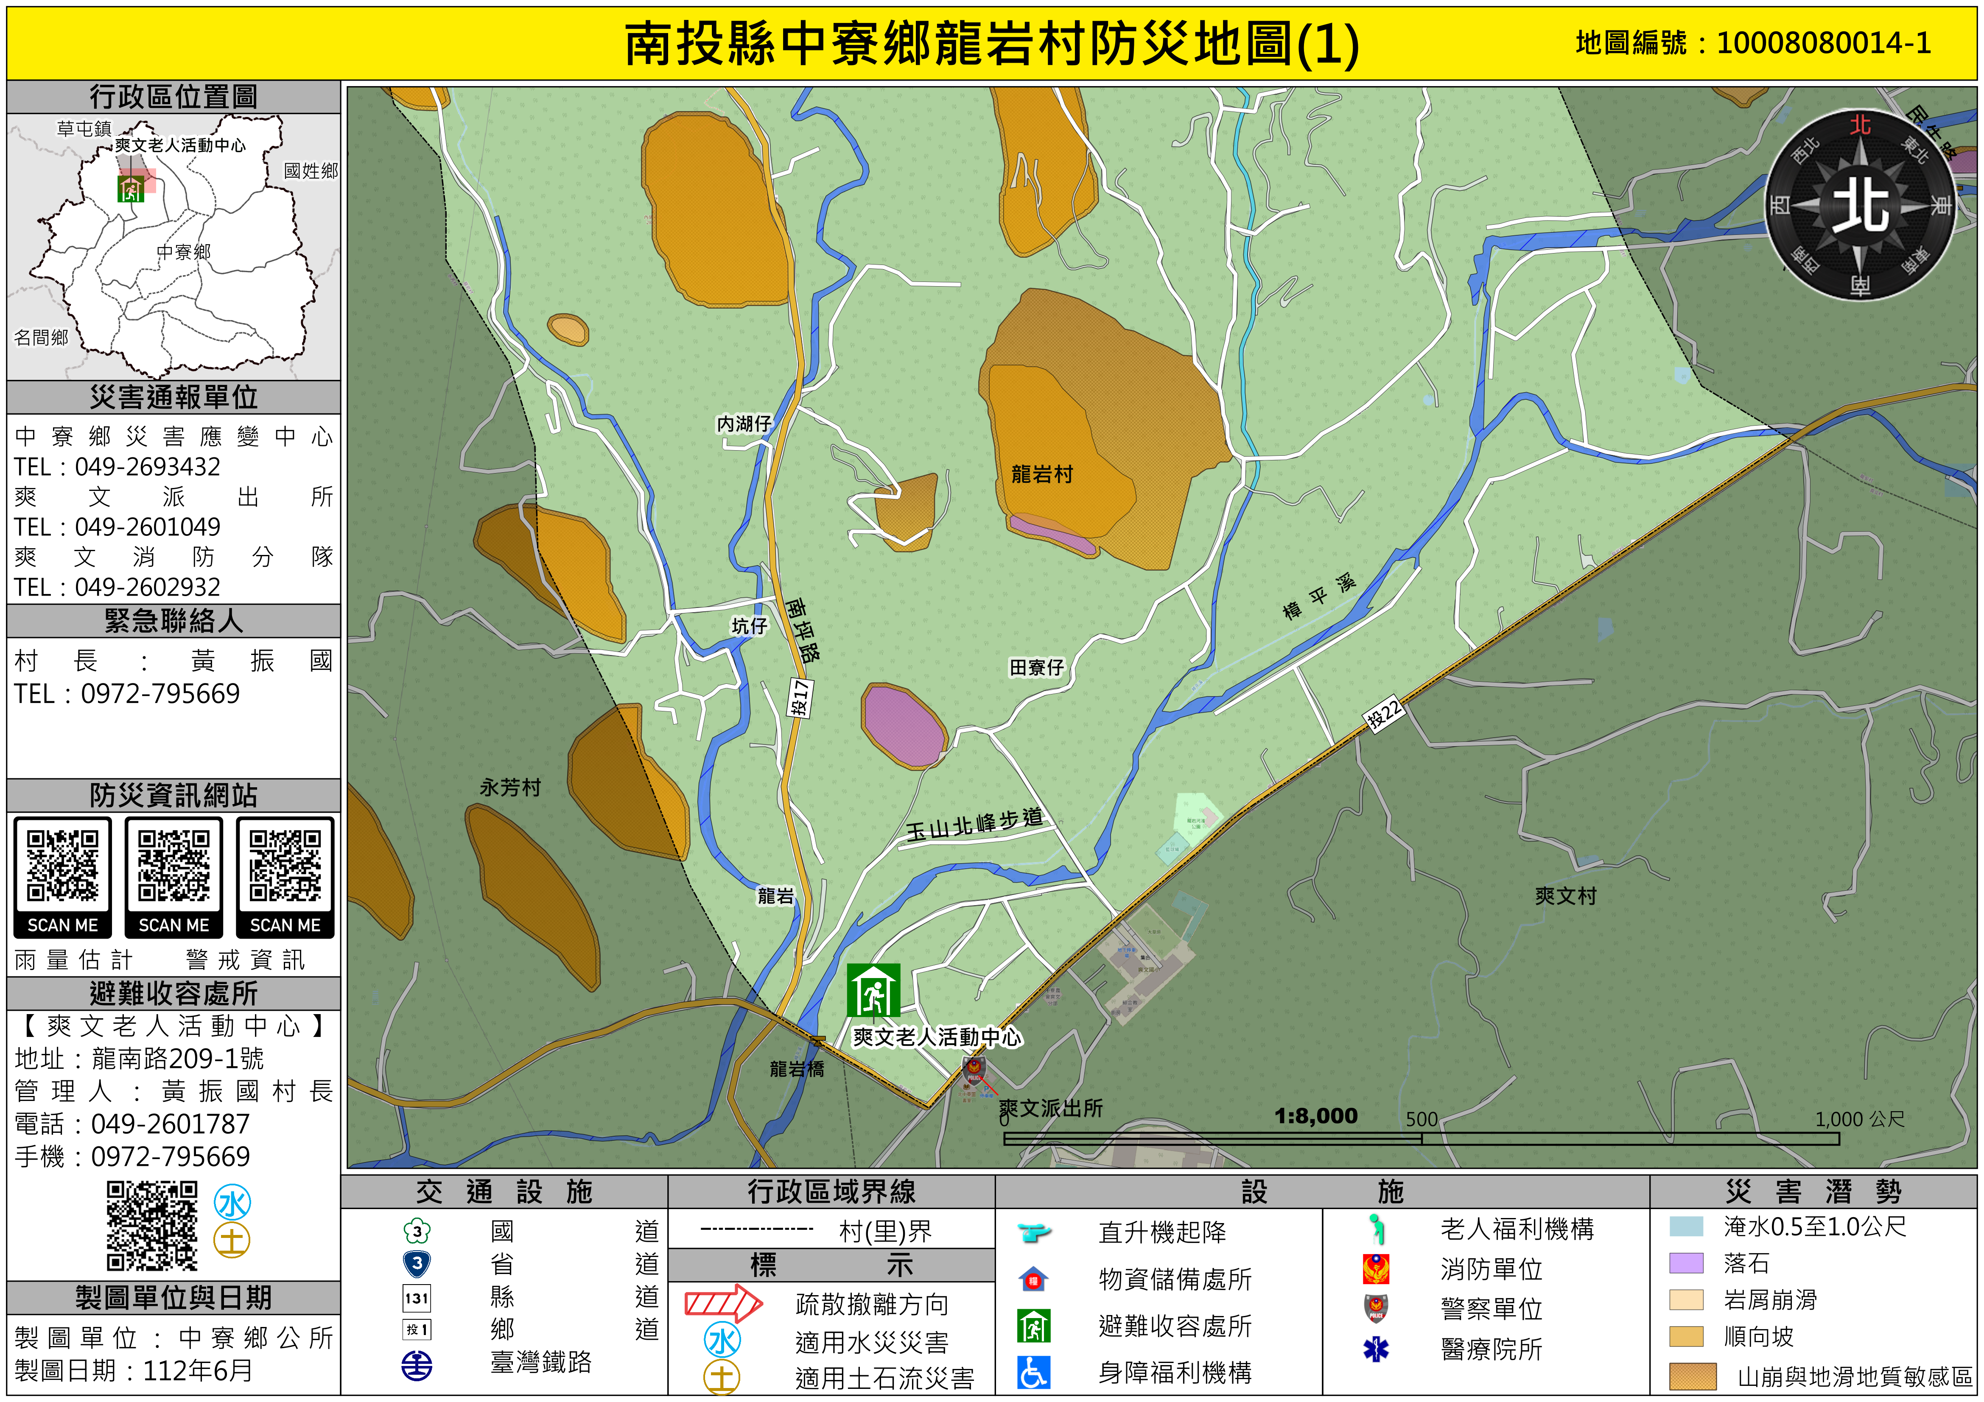Screen dimensions: 1984x1402
Task: Click the Taiwan Railway symbol in legend
Action: [417, 1365]
